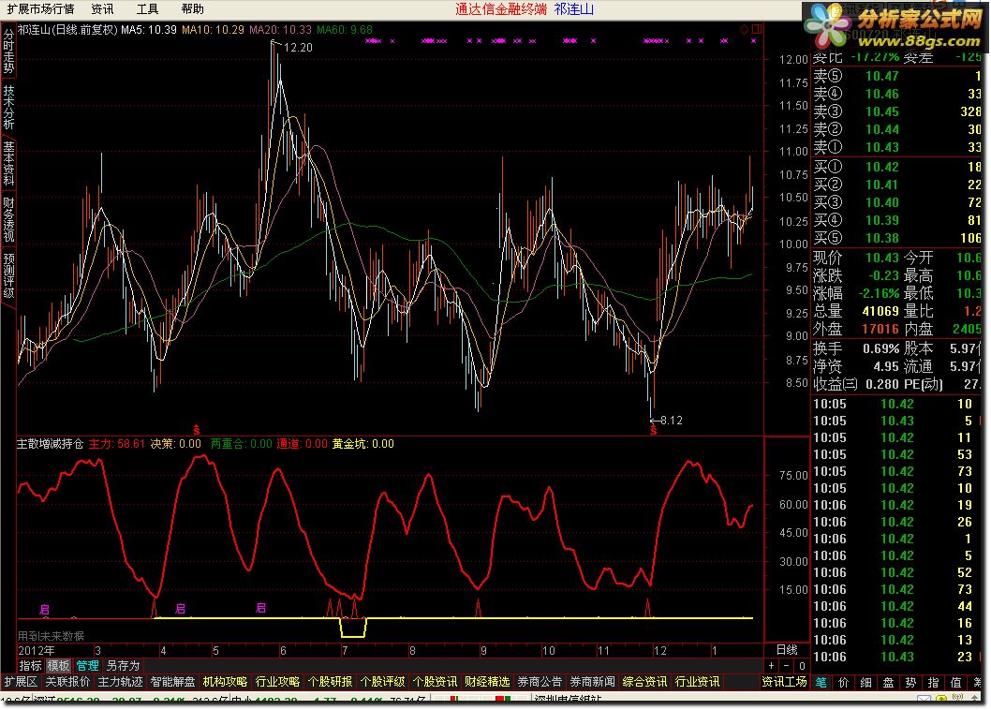
Task: Switch to 财务透视 side tab
Action: (x=8, y=219)
